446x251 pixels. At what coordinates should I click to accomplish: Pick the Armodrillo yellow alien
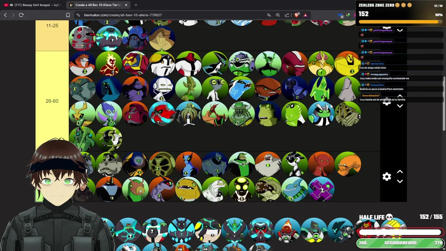tap(347, 64)
